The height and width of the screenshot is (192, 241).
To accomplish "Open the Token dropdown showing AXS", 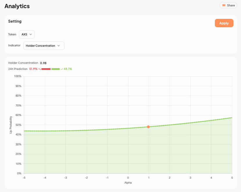I will [x=27, y=34].
